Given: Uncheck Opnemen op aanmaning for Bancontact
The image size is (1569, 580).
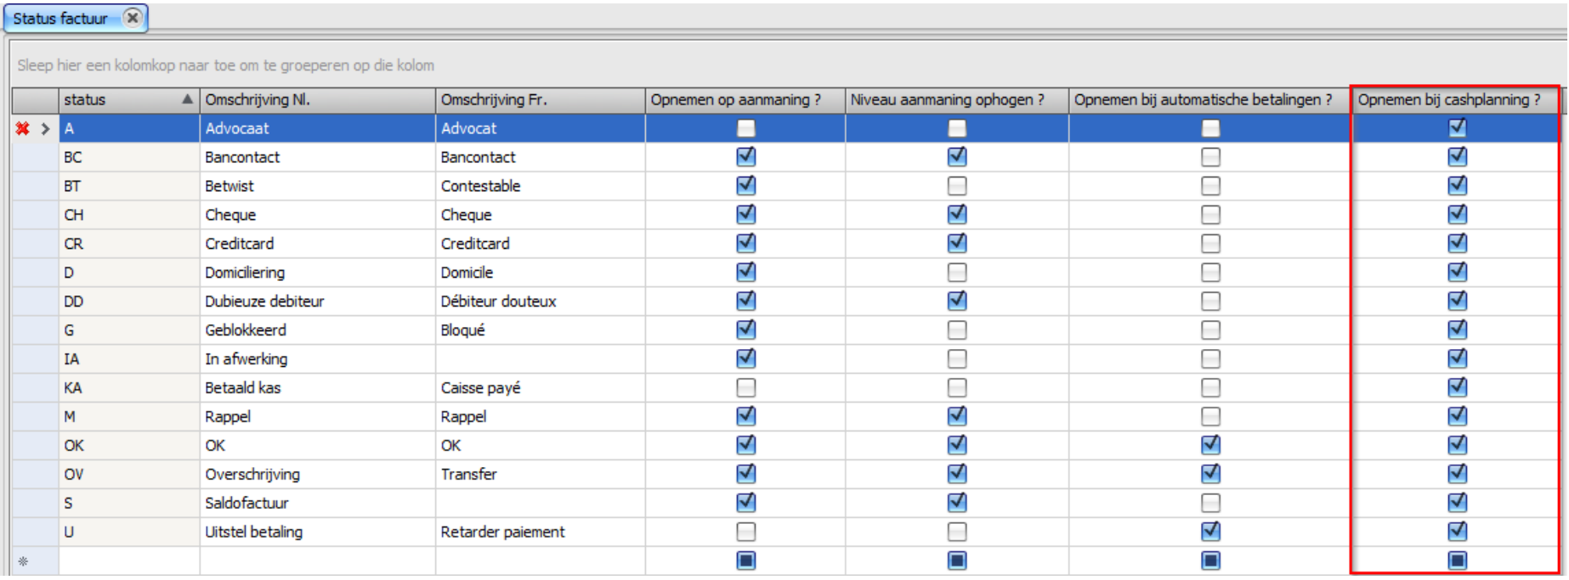Looking at the screenshot, I should tap(745, 157).
